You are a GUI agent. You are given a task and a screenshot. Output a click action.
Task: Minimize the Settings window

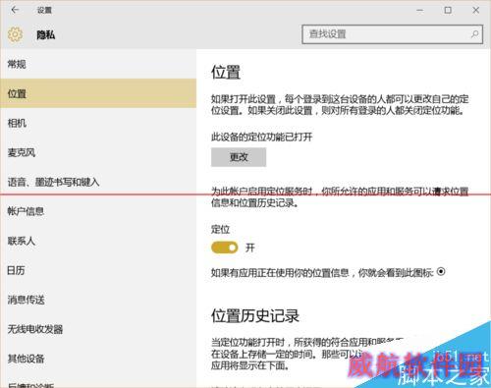419,10
